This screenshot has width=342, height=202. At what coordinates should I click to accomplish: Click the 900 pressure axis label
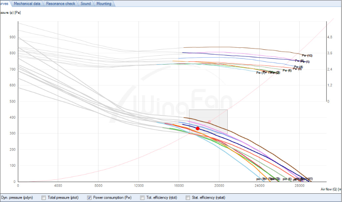(12, 37)
